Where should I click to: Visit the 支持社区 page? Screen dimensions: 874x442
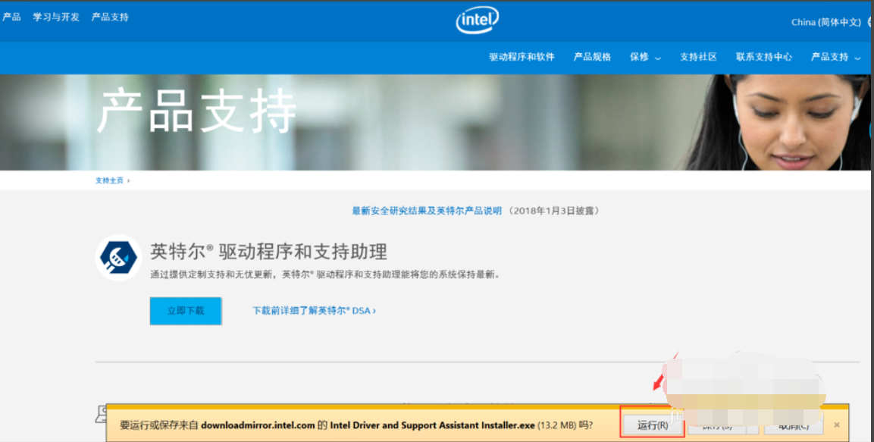click(x=698, y=57)
